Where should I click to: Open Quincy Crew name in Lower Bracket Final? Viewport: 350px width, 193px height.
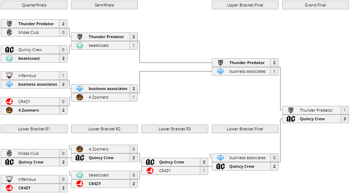tap(242, 166)
